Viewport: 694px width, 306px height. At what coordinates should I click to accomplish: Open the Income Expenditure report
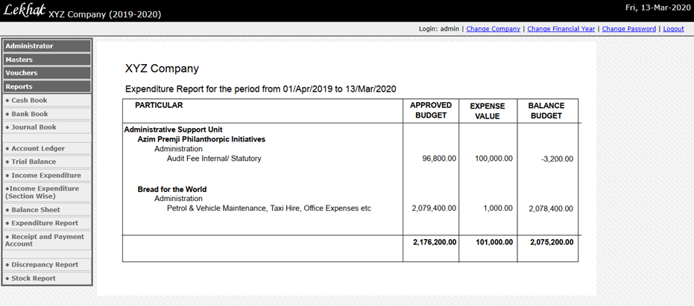pos(47,176)
